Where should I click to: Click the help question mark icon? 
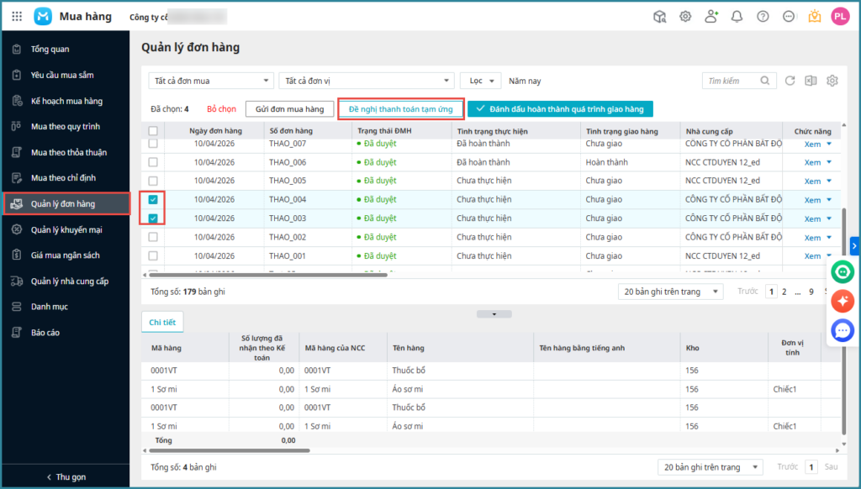763,16
